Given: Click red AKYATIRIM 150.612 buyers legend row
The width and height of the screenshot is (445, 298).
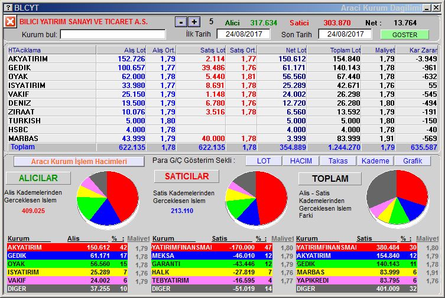Looking at the screenshot, I should pos(67,247).
